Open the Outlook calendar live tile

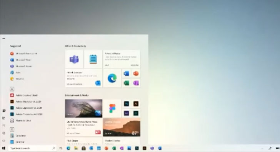pyautogui.click(x=83, y=78)
